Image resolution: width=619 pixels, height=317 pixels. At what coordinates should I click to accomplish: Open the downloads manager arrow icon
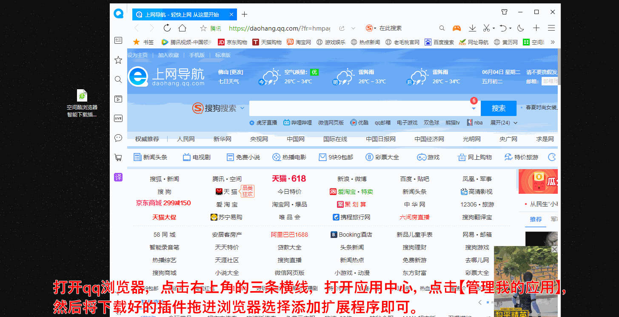pyautogui.click(x=472, y=28)
